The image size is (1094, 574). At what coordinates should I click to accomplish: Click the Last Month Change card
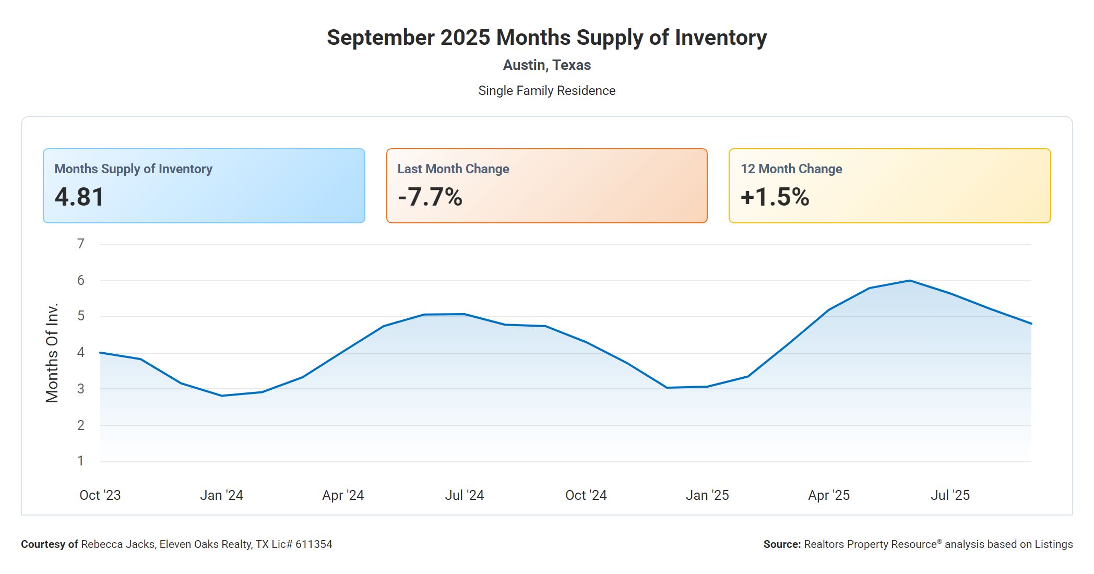(x=546, y=186)
